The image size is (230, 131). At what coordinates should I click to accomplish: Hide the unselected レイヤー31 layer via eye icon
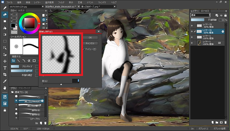coord(192,26)
